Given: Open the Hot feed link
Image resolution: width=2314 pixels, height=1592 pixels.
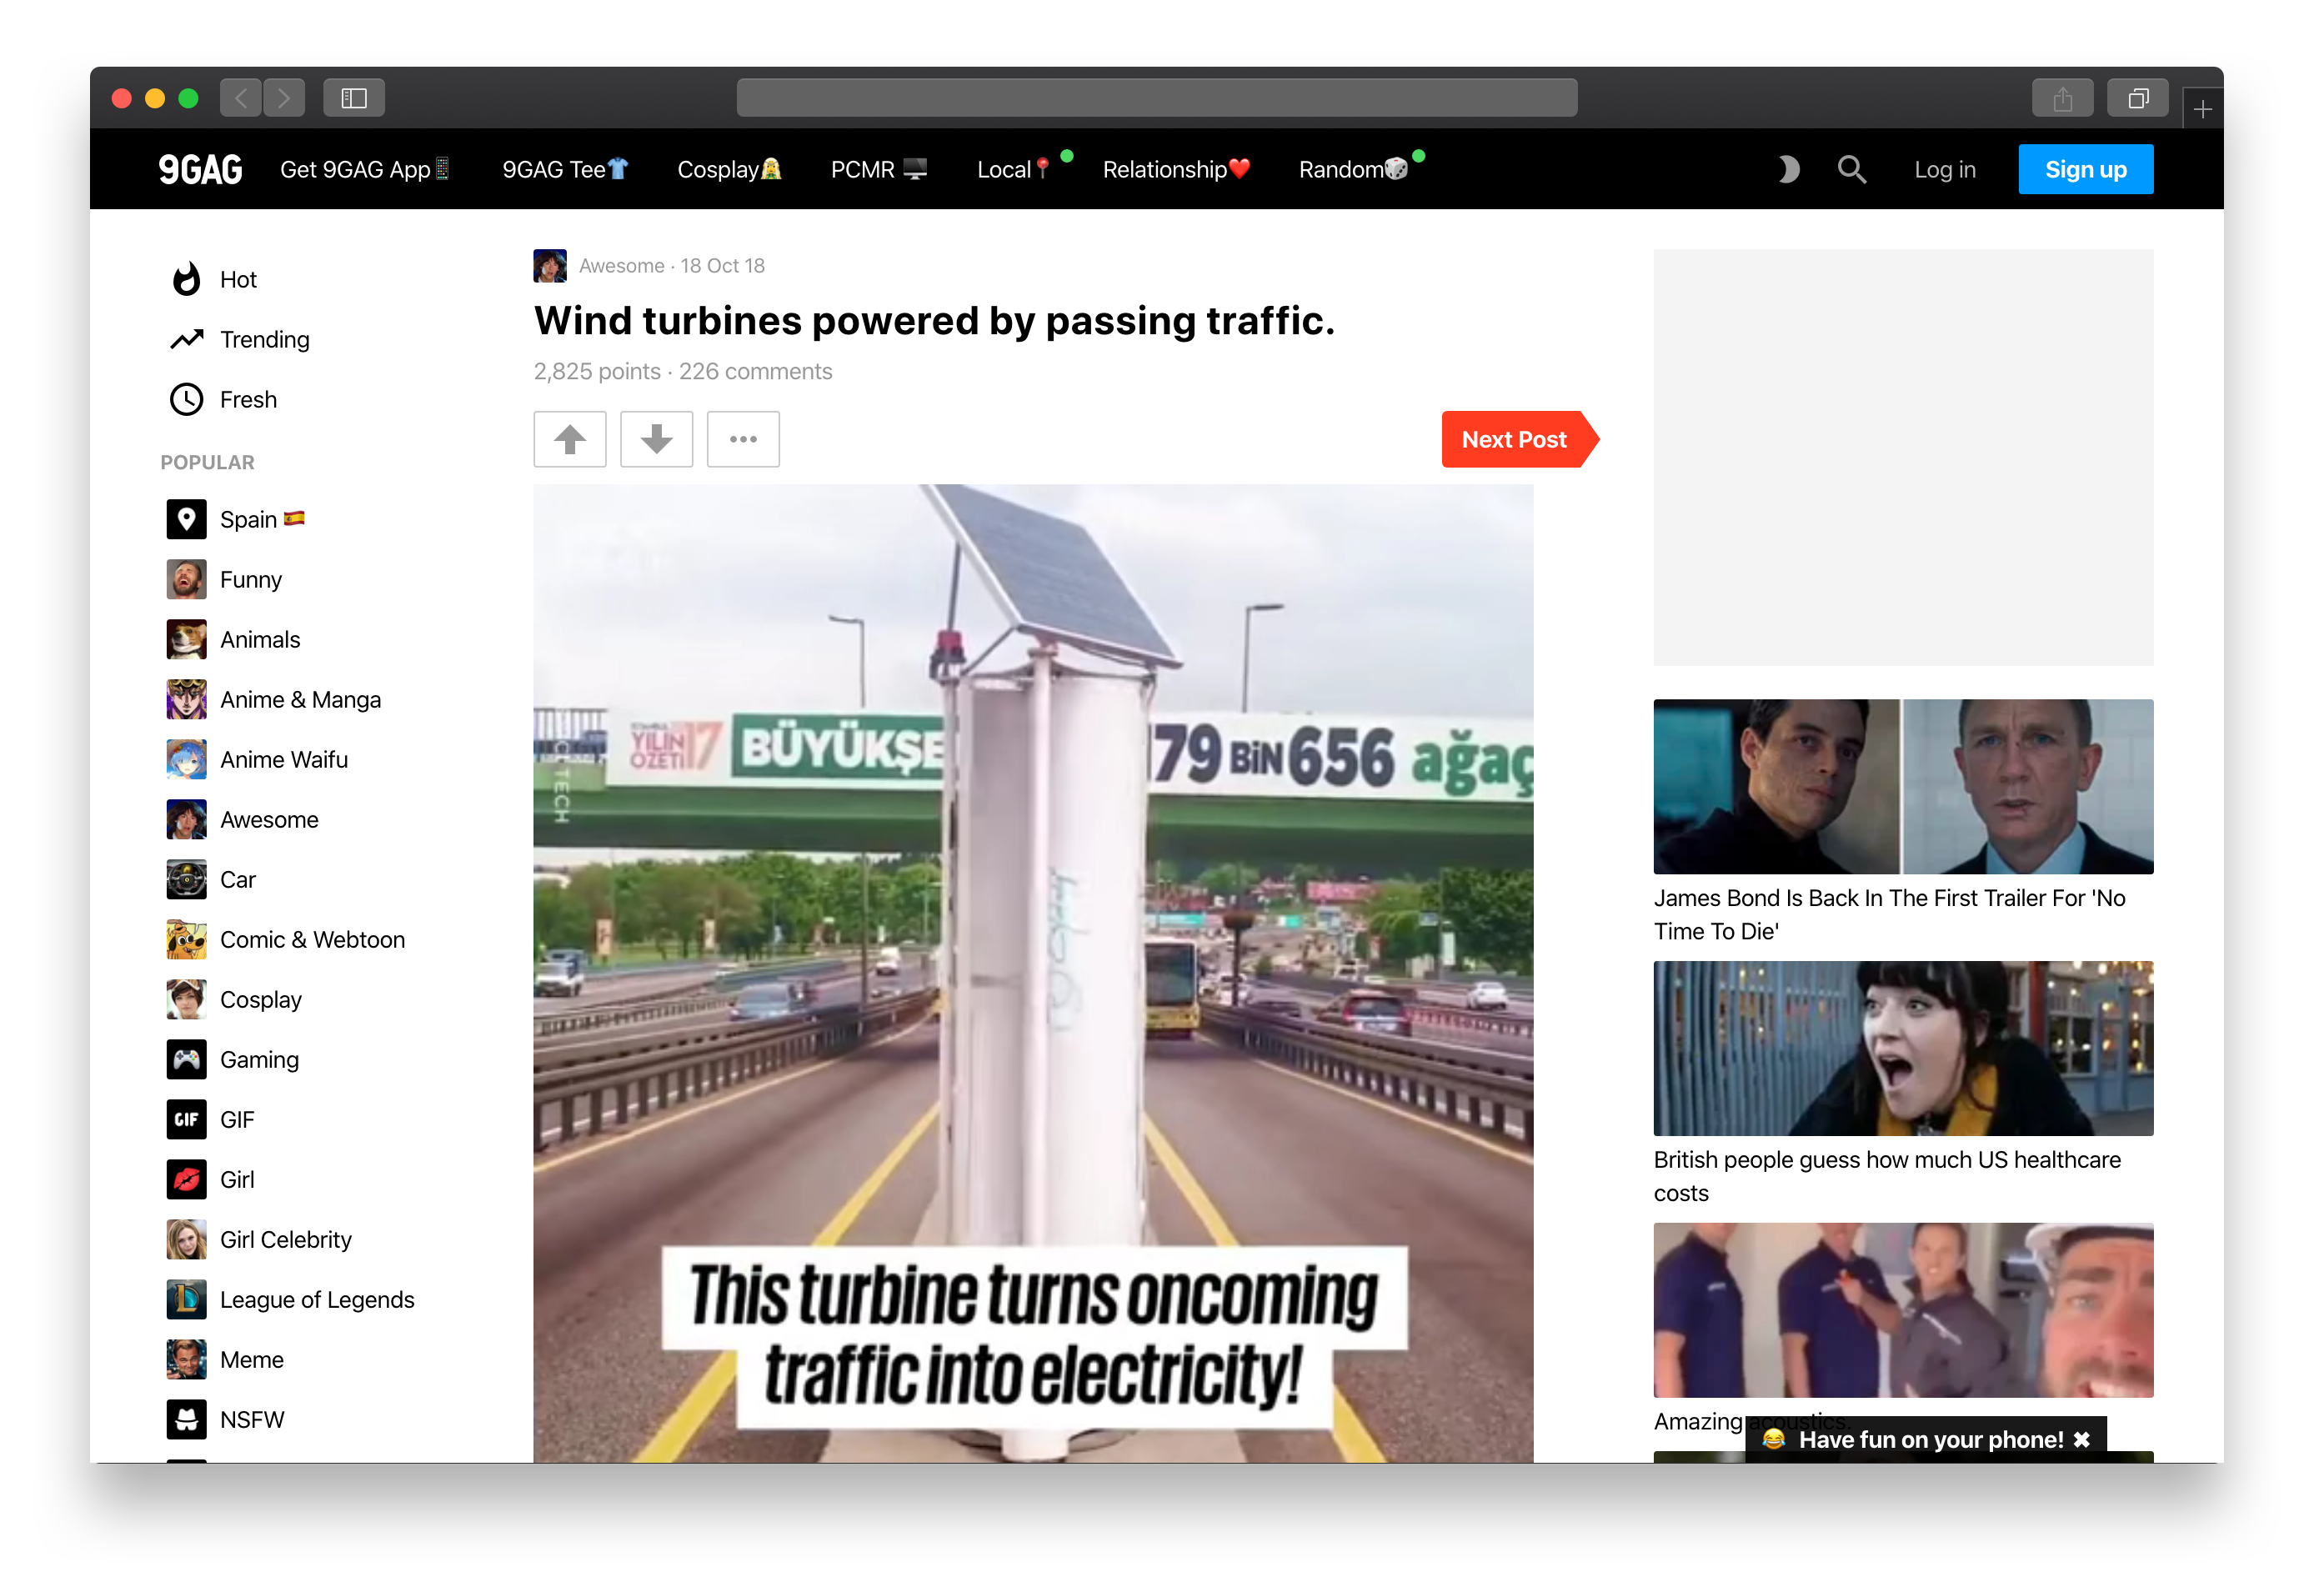Looking at the screenshot, I should [238, 279].
